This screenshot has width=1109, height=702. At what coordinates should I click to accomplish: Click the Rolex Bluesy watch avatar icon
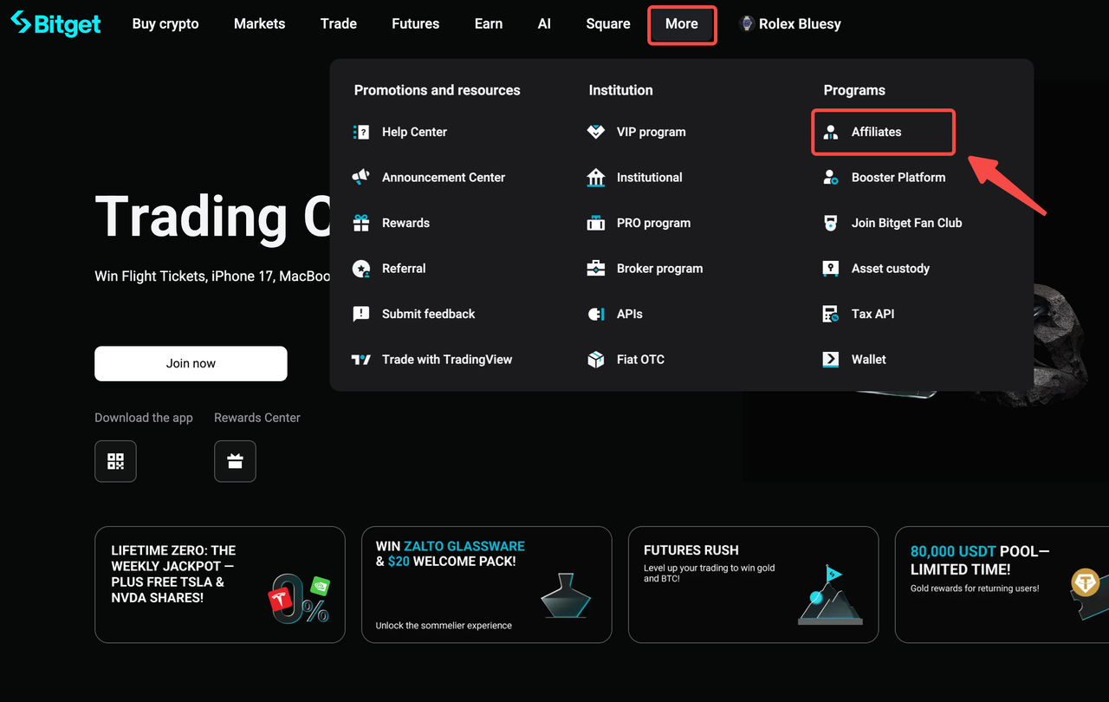746,23
